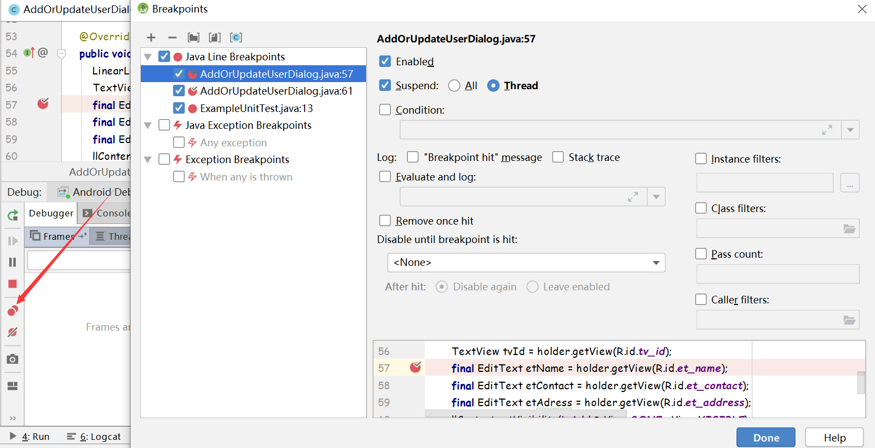Check Remove once hit option
Viewport: 875px width, 448px height.
385,221
